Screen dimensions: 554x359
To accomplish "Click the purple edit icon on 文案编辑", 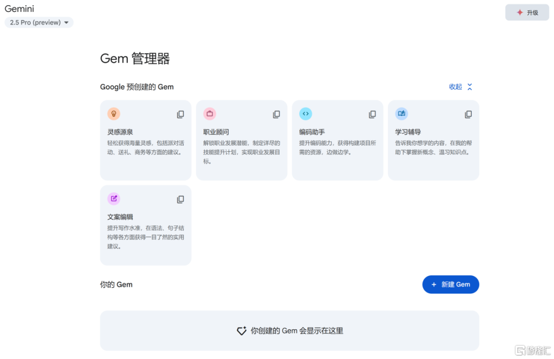I will (114, 198).
